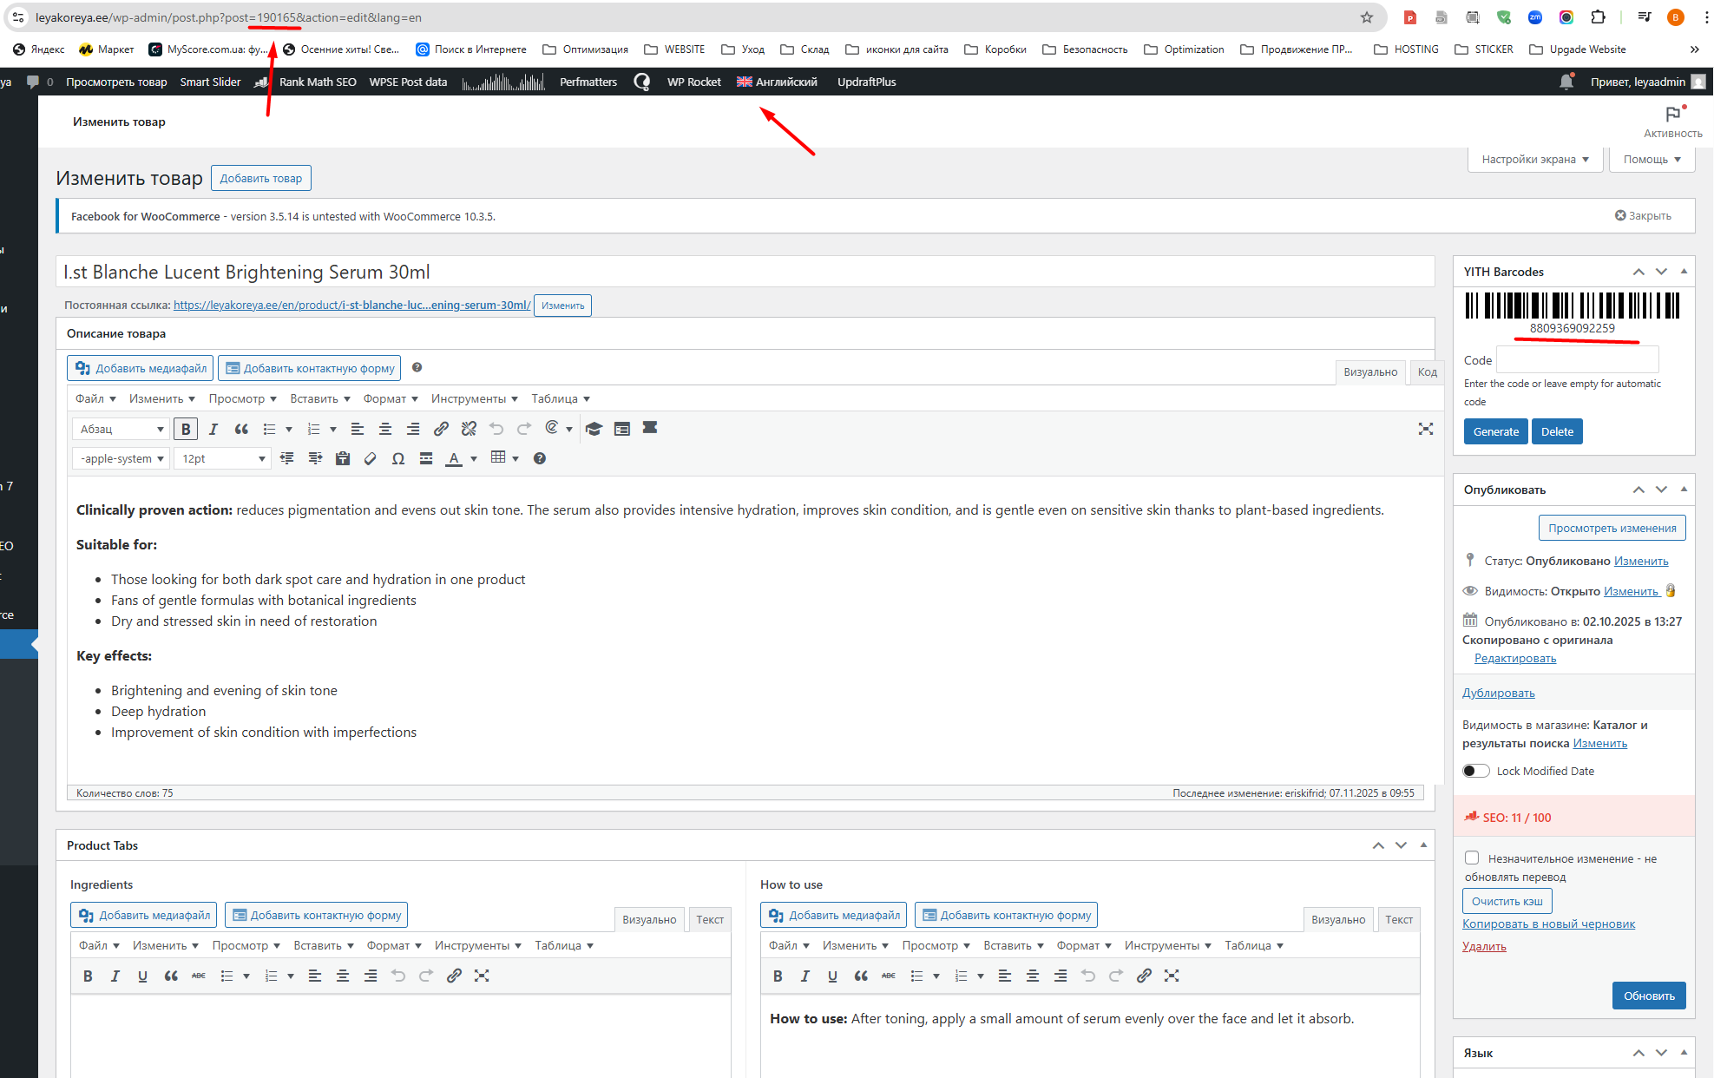The width and height of the screenshot is (1714, 1078).
Task: Click the barcode Code input field
Action: (1577, 359)
